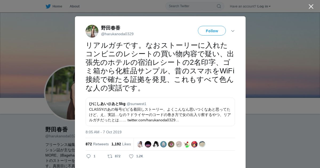This screenshot has height=168, width=320.
Task: Click the retweet arrows icon
Action: tap(110, 156)
